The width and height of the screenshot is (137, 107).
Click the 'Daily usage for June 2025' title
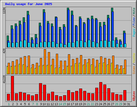(29, 4)
